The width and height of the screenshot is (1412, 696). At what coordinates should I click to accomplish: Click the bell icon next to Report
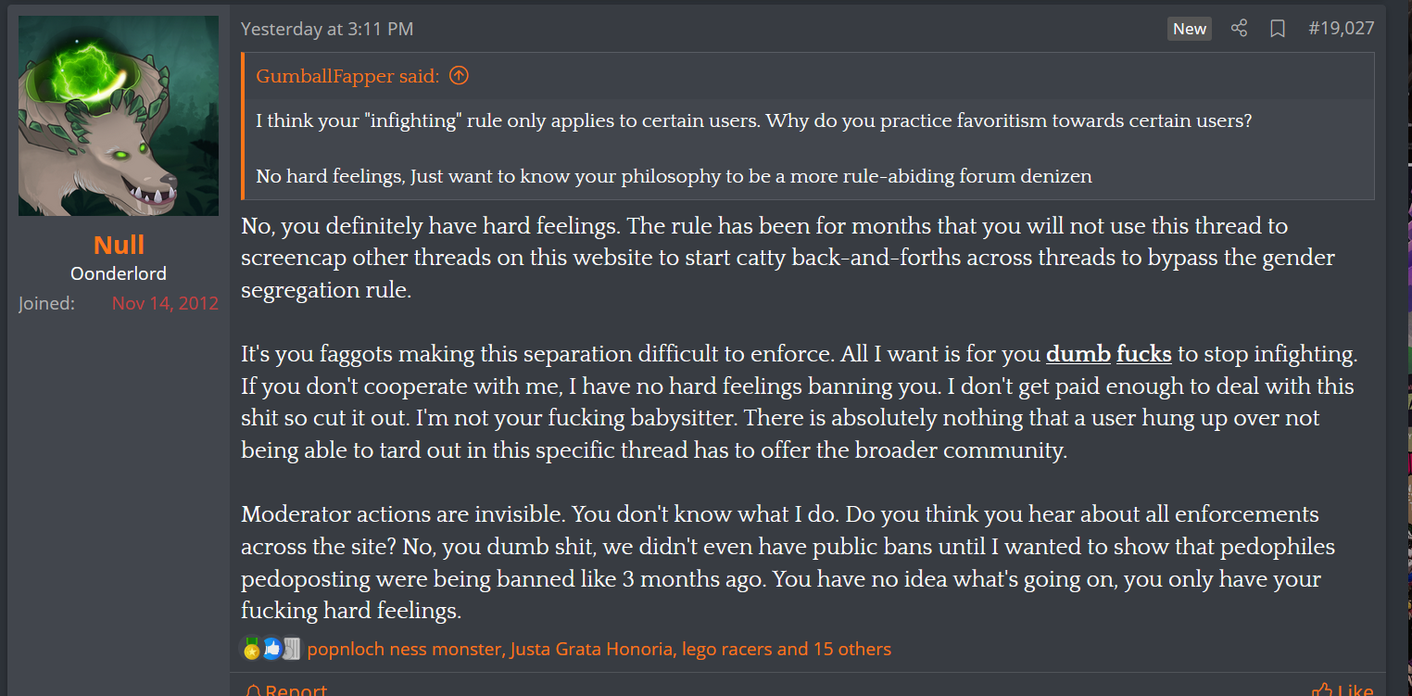[253, 690]
